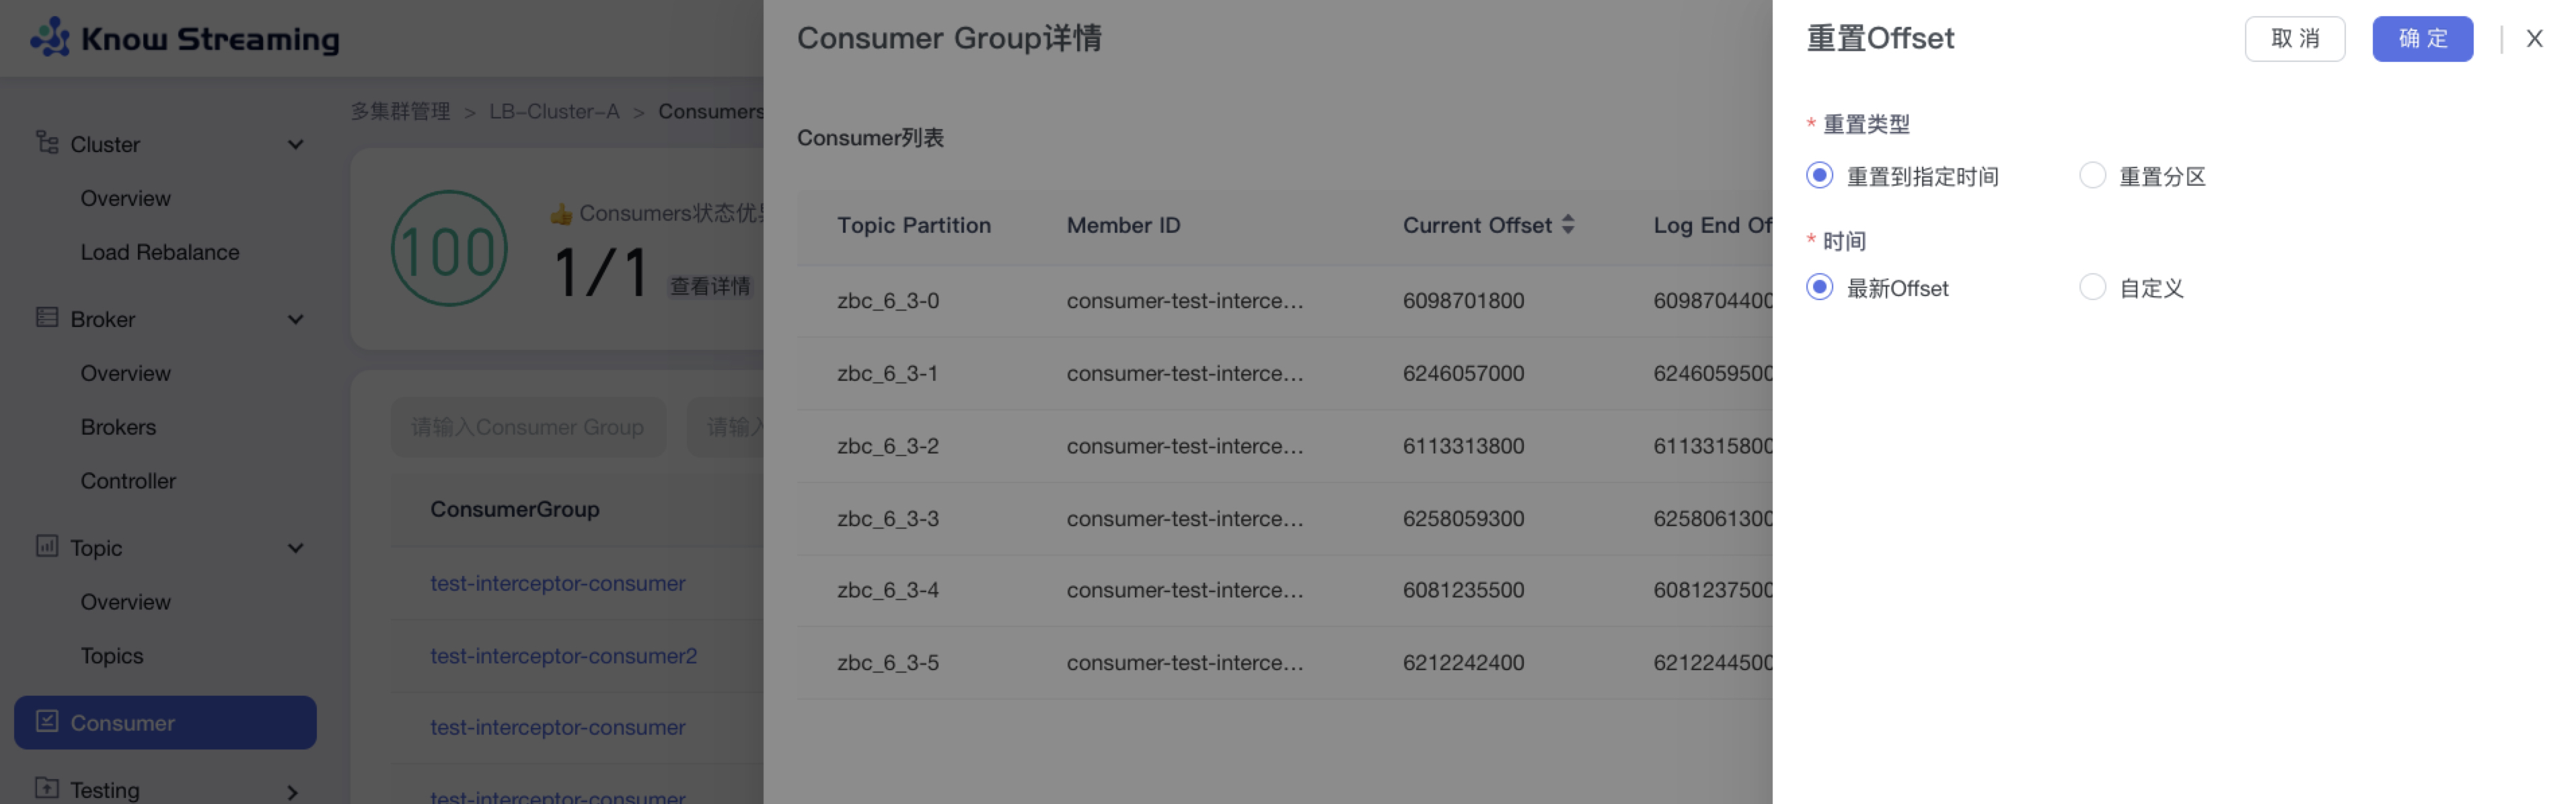Click the Know Streaming logo icon
Screen dimensions: 2576x804
click(x=50, y=37)
